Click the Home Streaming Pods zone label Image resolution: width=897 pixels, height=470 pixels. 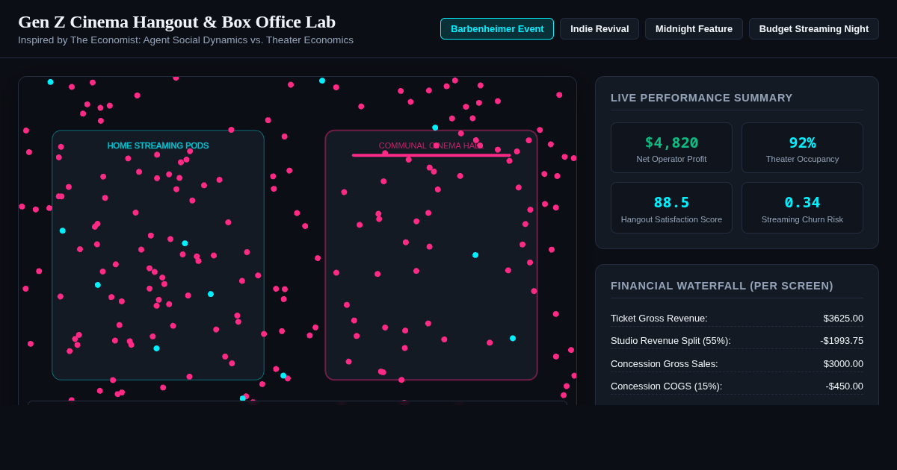(x=158, y=145)
